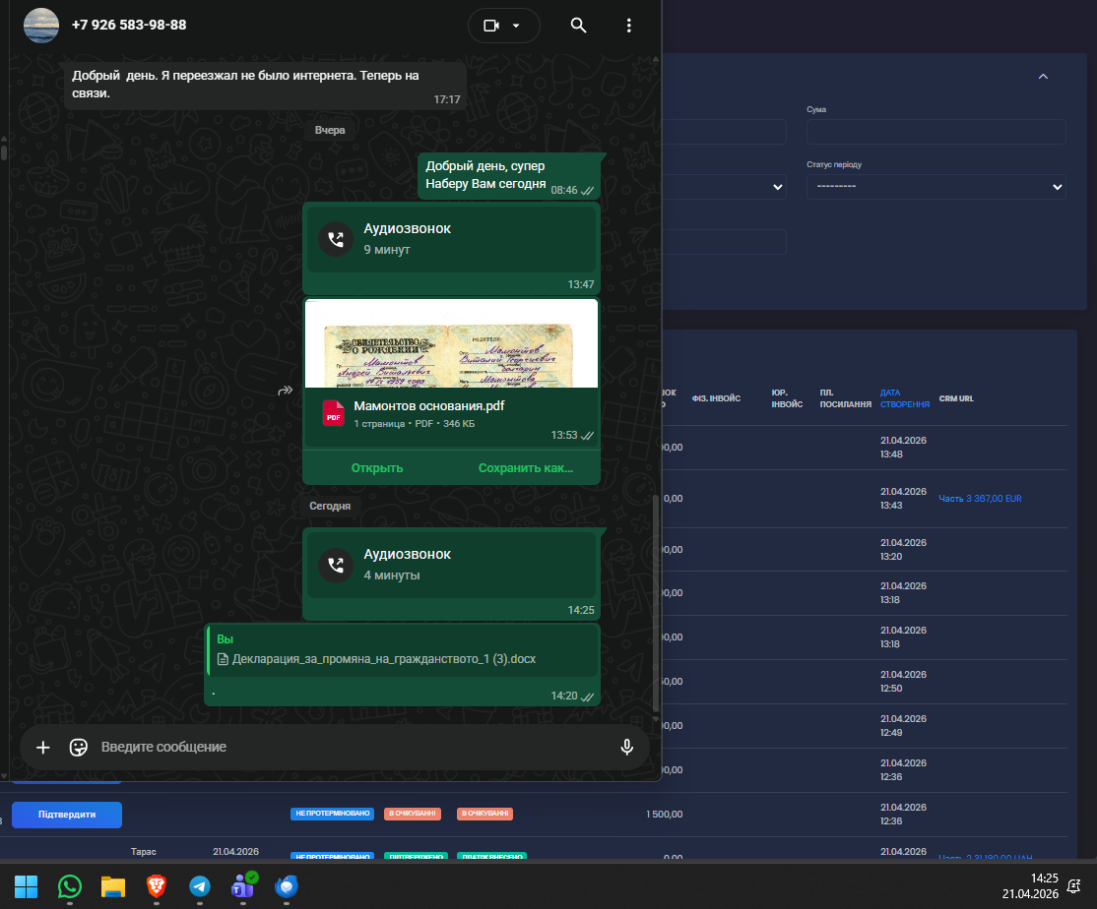
Task: Click the Підтвердити button
Action: coord(67,815)
